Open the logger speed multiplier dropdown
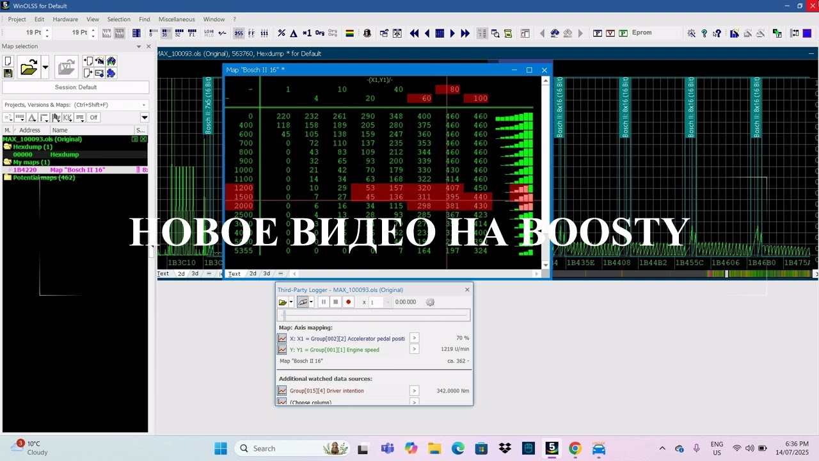Image resolution: width=819 pixels, height=461 pixels. [x=387, y=302]
